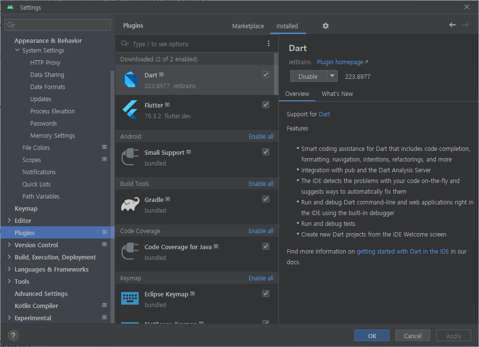Select Keymap in settings tree
Image resolution: width=479 pixels, height=347 pixels.
(x=26, y=208)
